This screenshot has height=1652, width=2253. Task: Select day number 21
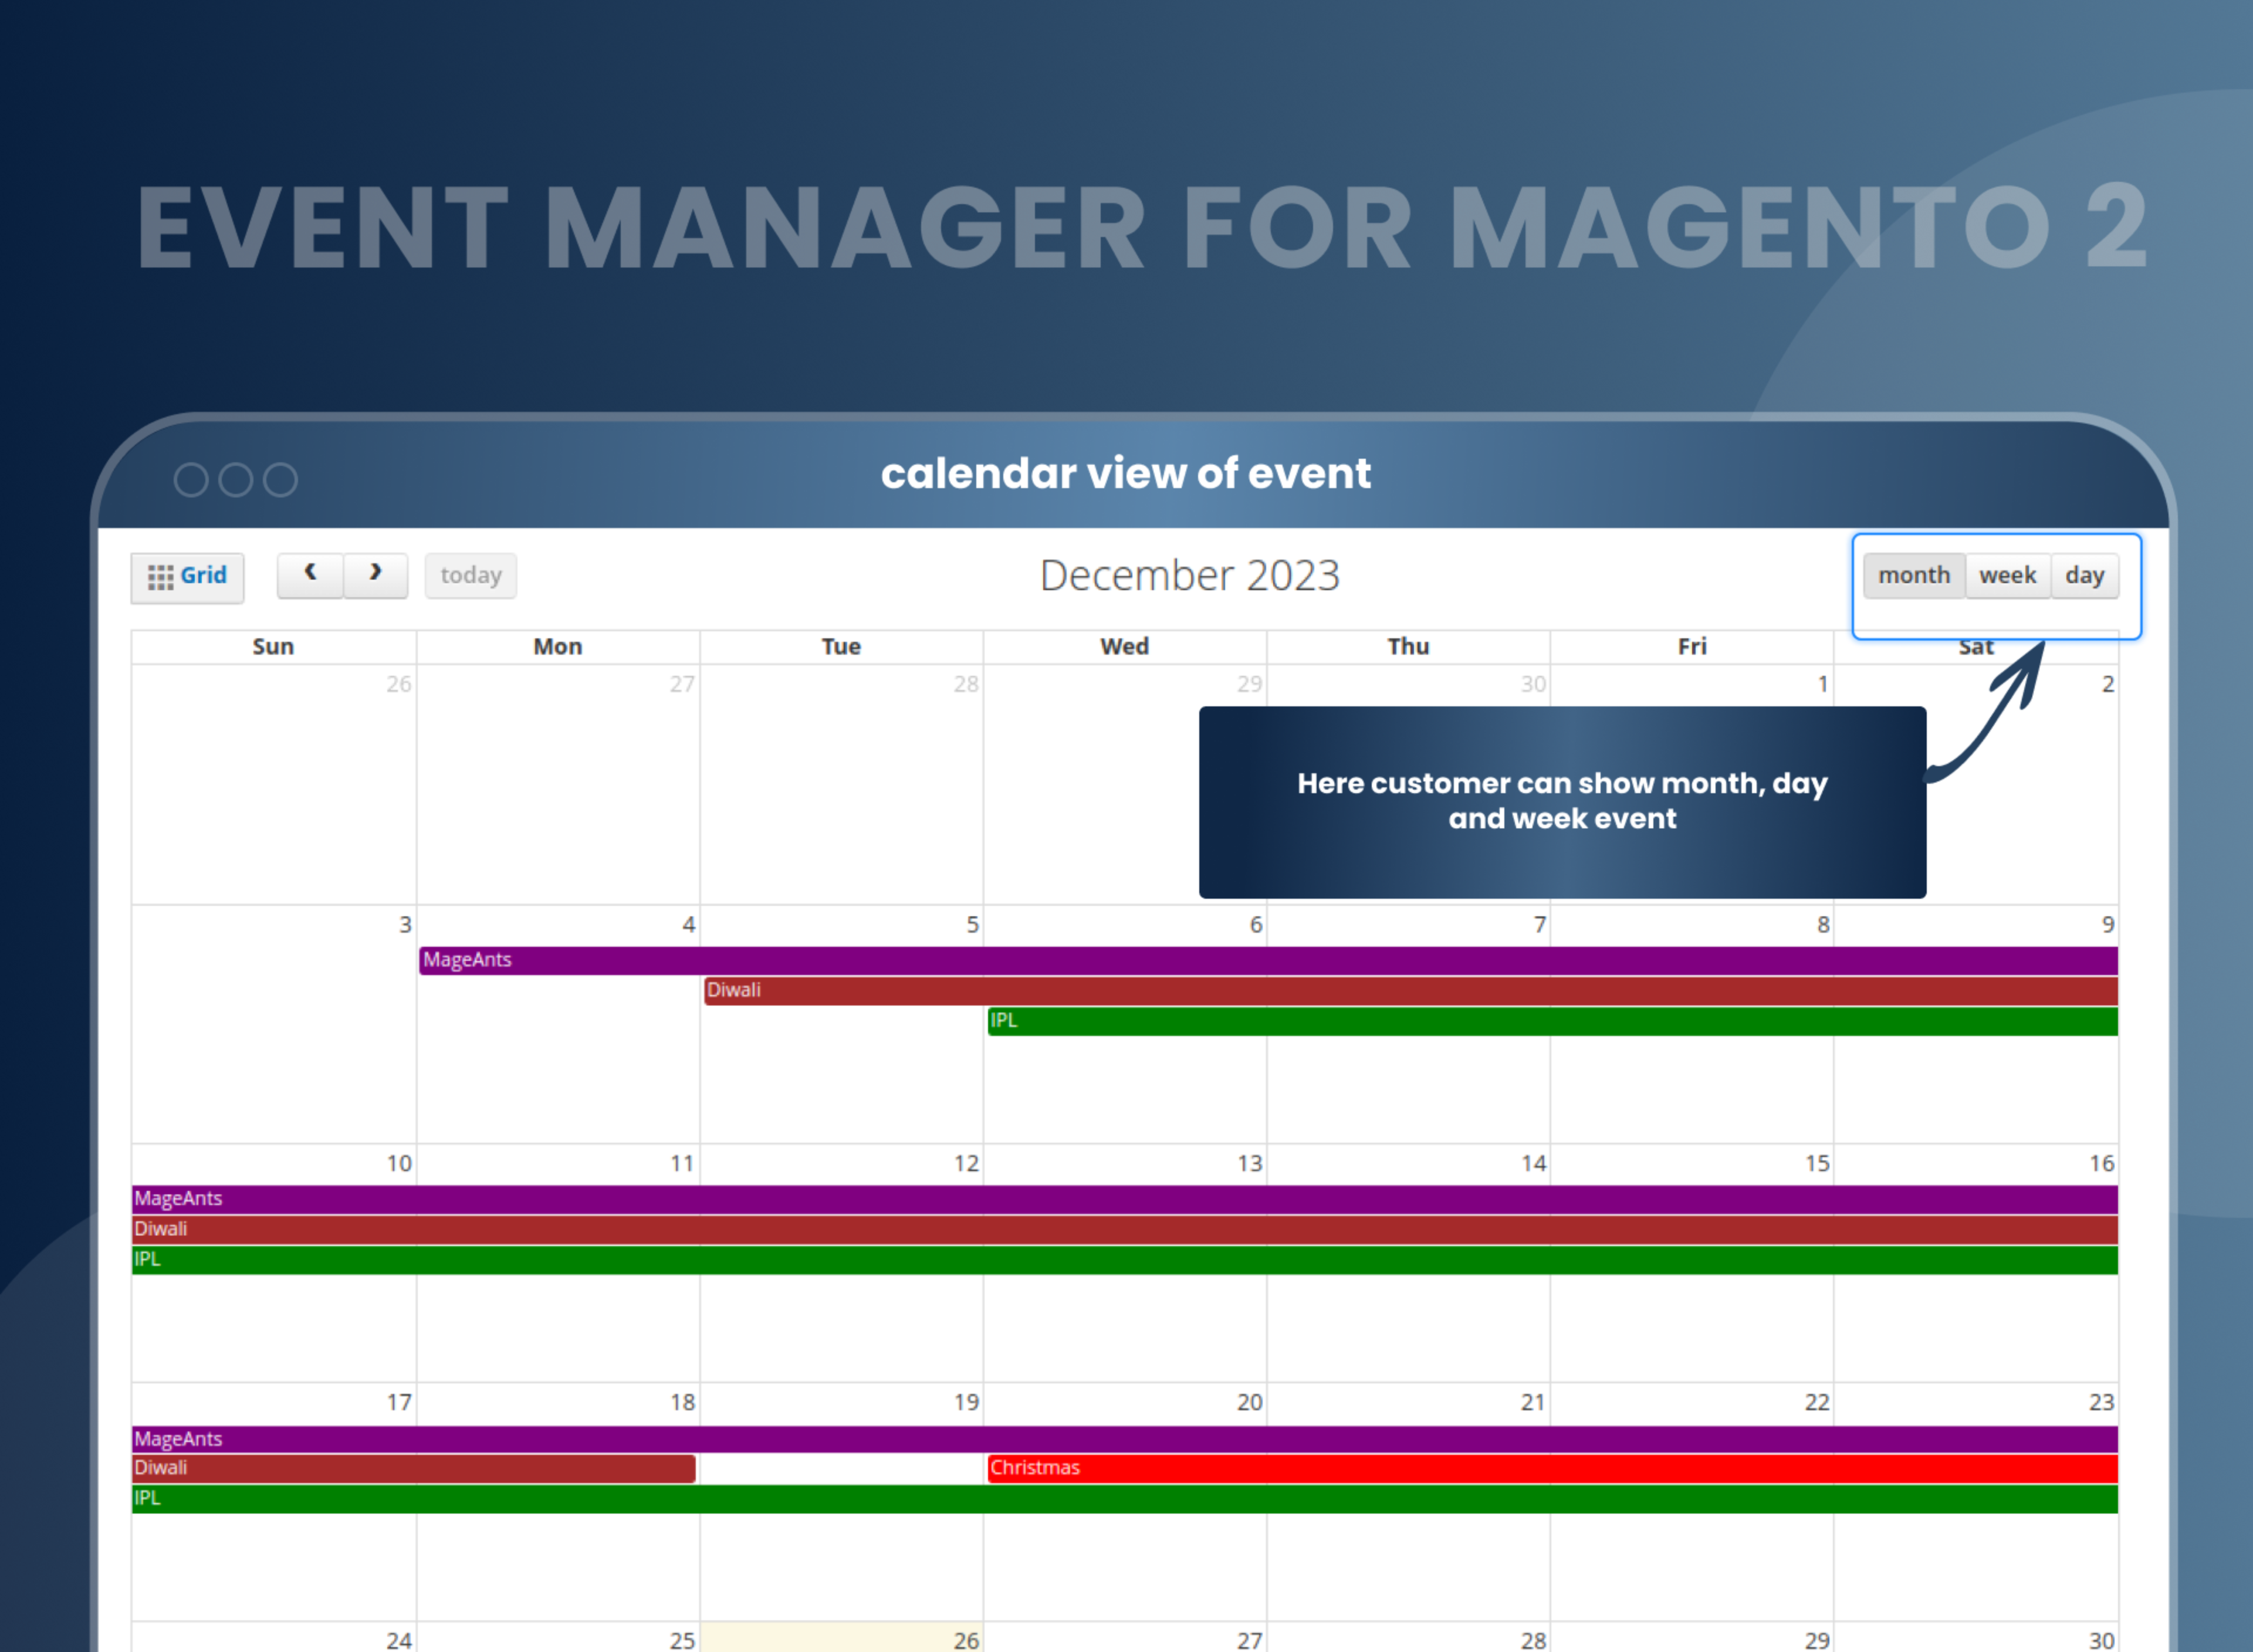point(1533,1403)
